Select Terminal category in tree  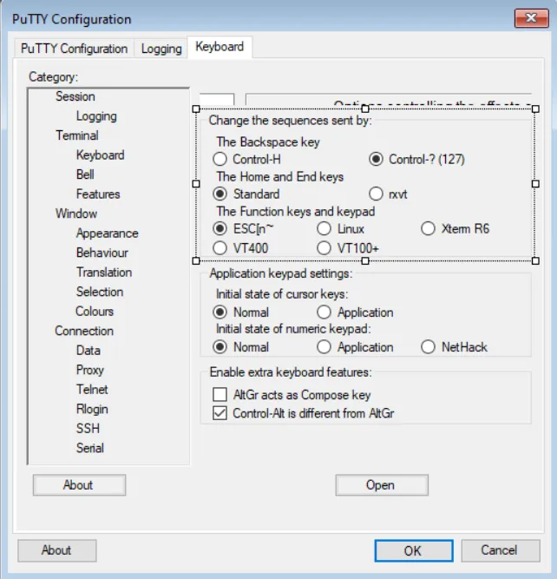tap(76, 135)
